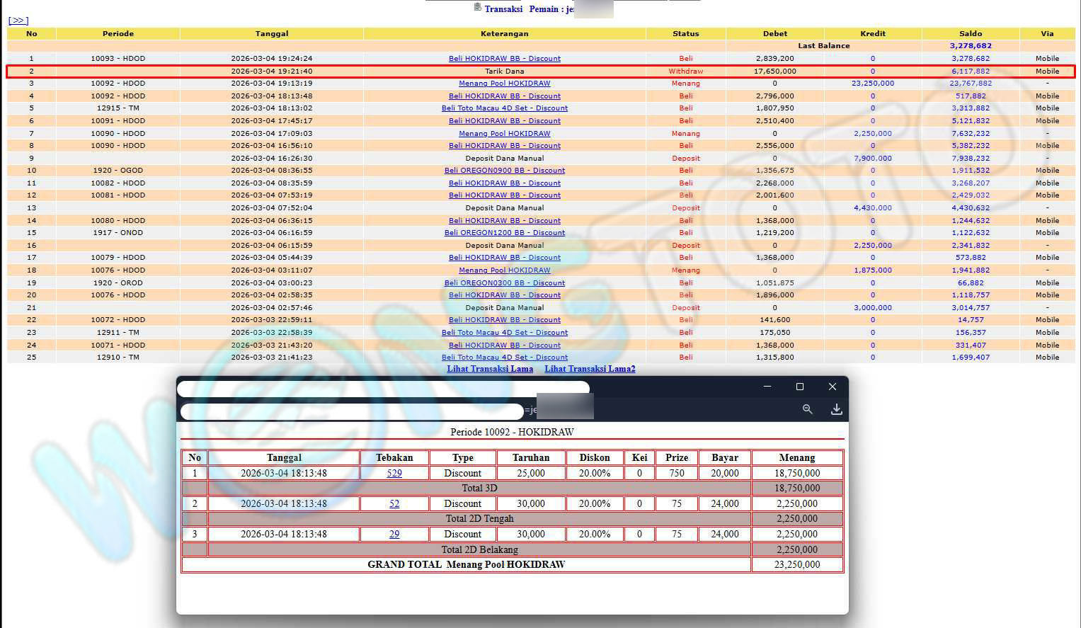Open Beli OREGON1200 BB - Discount link
This screenshot has height=628, width=1081.
(504, 233)
